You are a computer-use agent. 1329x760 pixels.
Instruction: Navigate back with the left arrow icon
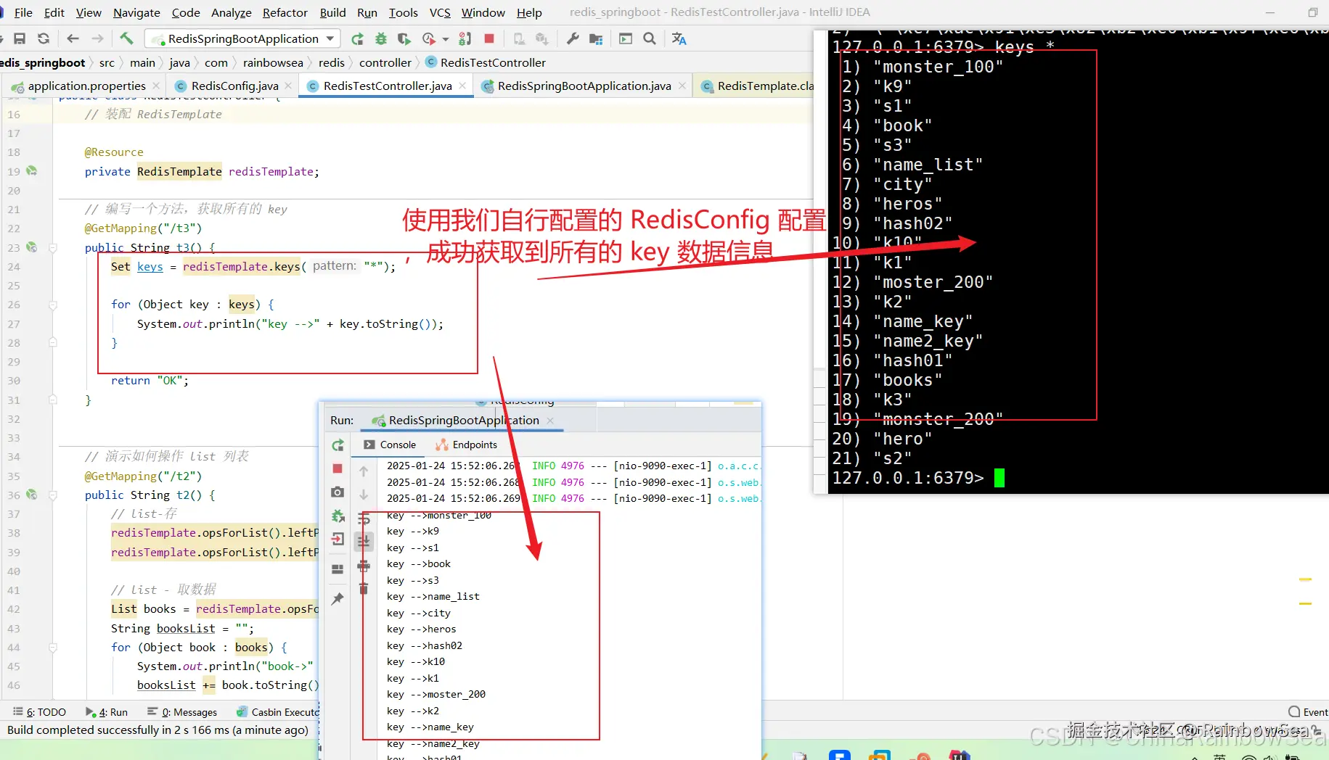[x=73, y=38]
